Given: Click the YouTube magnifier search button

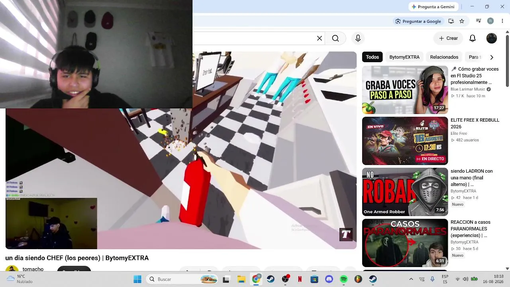Looking at the screenshot, I should click(335, 38).
